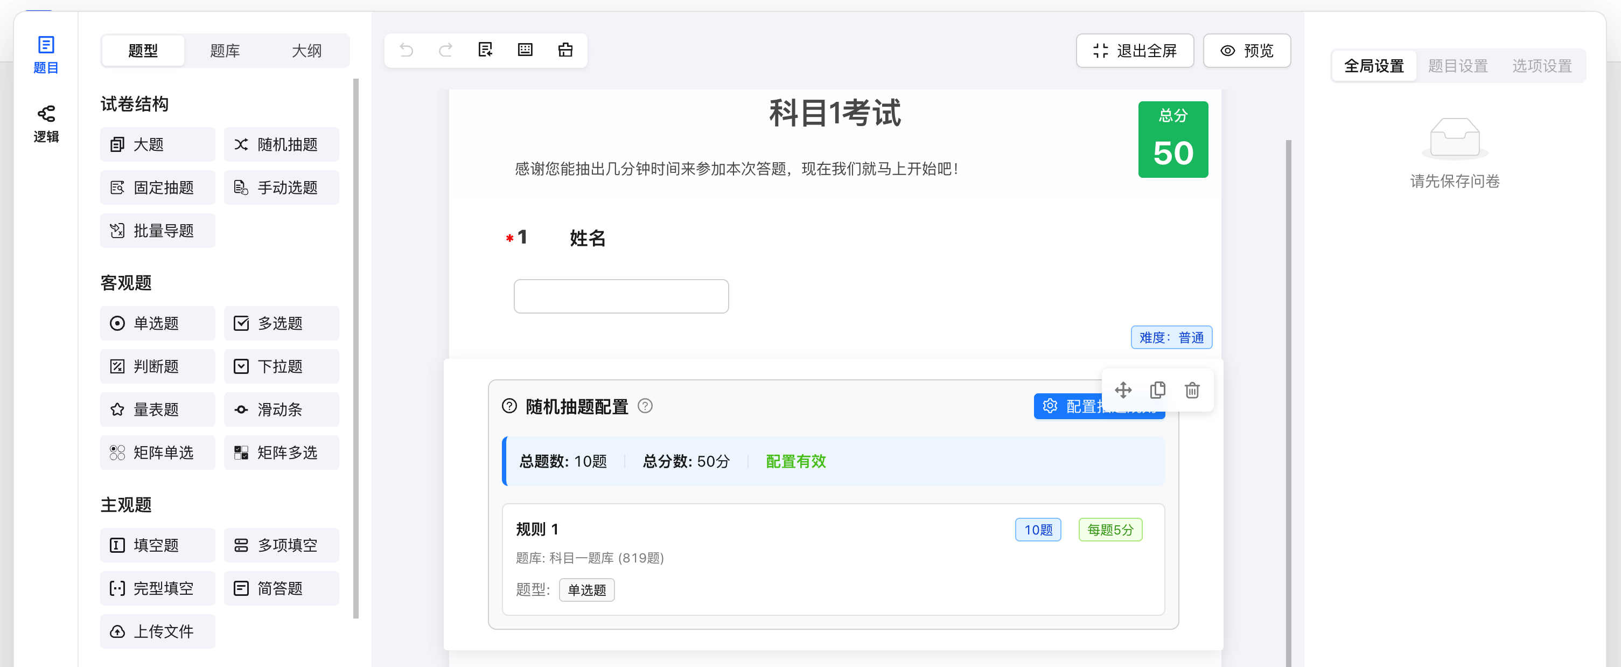Viewport: 1621px width, 667px height.
Task: Open the 题目 sidebar section
Action: (x=46, y=55)
